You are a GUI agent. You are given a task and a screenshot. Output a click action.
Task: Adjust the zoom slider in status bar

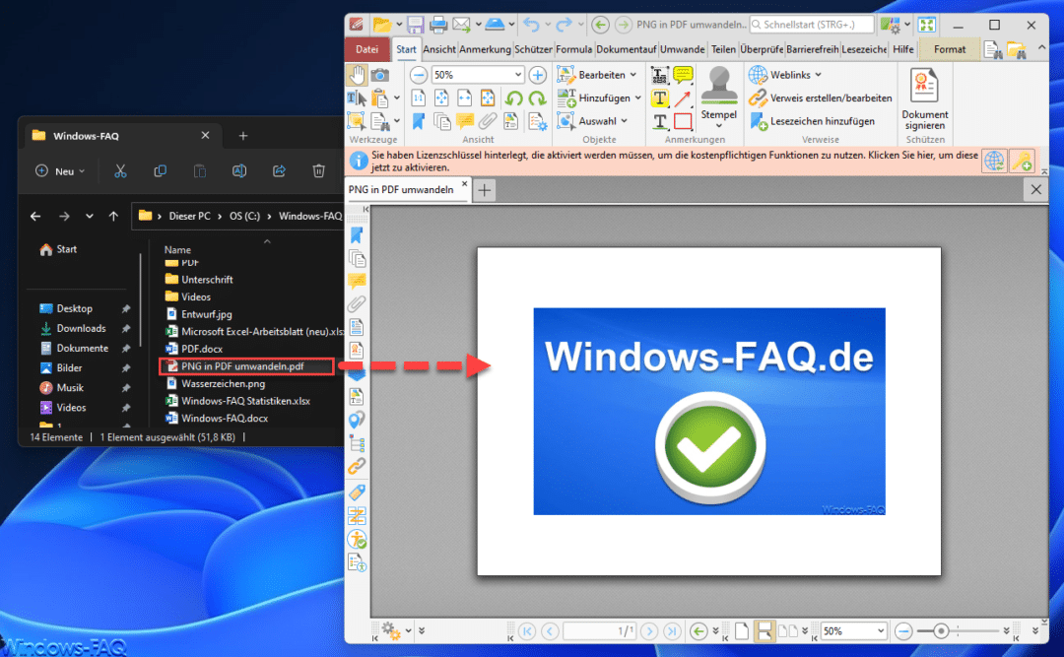pos(941,631)
